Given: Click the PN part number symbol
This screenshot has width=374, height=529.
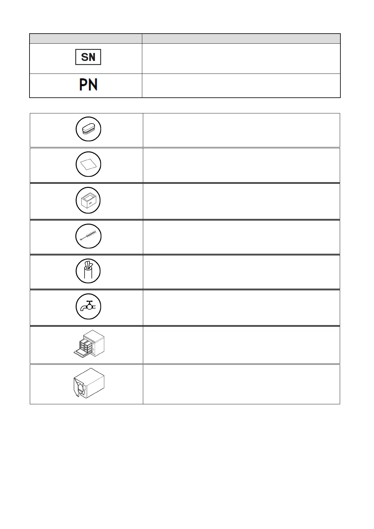Looking at the screenshot, I should click(x=88, y=85).
